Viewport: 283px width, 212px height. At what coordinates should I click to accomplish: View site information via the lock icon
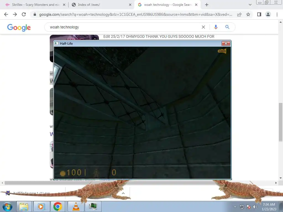pyautogui.click(x=35, y=14)
